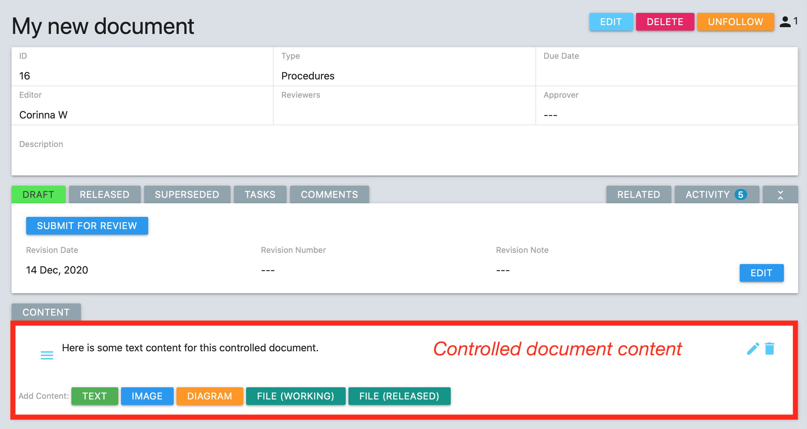Click the followers person icon
Image resolution: width=807 pixels, height=429 pixels.
(785, 22)
